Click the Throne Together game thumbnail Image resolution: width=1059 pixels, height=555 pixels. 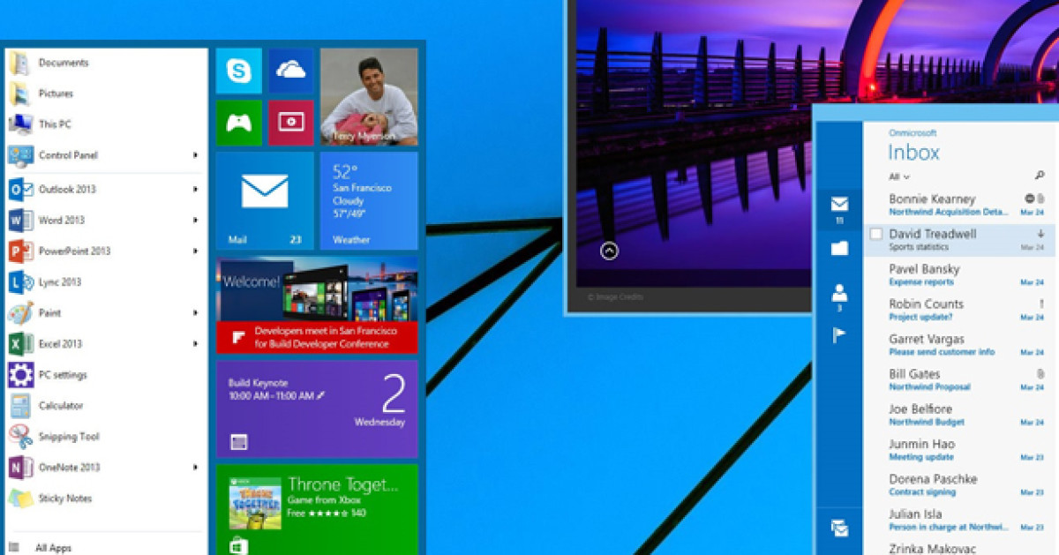pos(255,503)
